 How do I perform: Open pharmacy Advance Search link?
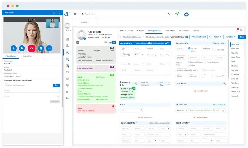tap(219, 105)
